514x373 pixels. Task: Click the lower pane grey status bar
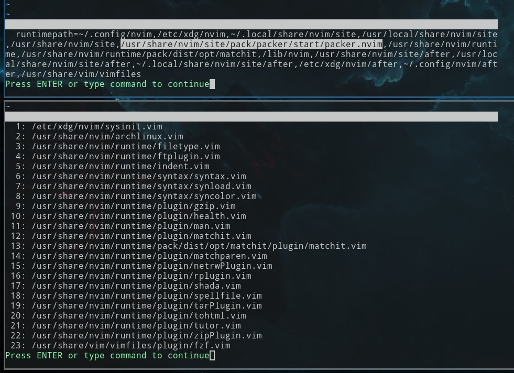[251, 116]
